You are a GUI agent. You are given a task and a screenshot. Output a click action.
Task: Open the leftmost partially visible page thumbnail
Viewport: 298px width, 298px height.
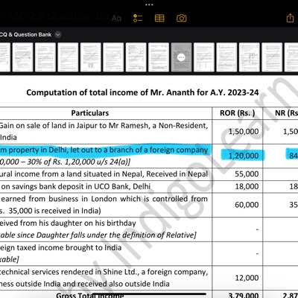point(5,57)
